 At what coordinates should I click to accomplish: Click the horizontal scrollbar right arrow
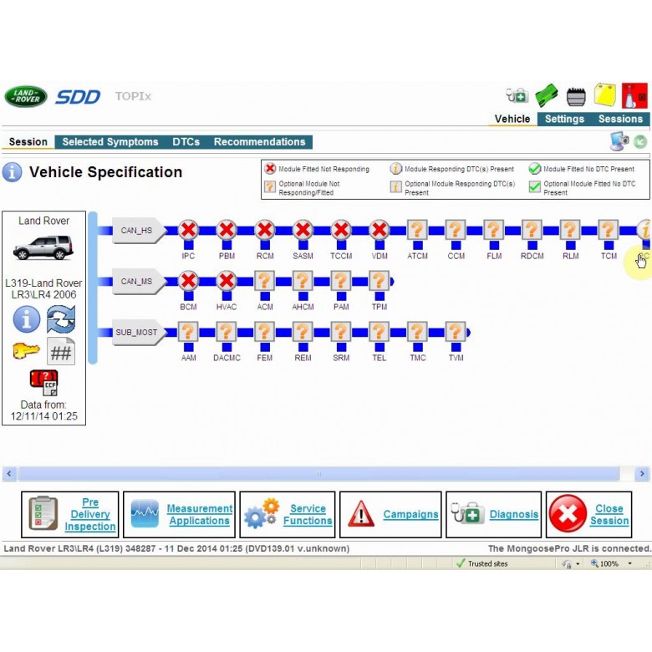click(x=642, y=474)
